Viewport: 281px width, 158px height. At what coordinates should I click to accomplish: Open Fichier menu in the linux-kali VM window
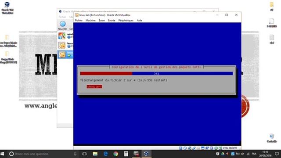point(79,21)
